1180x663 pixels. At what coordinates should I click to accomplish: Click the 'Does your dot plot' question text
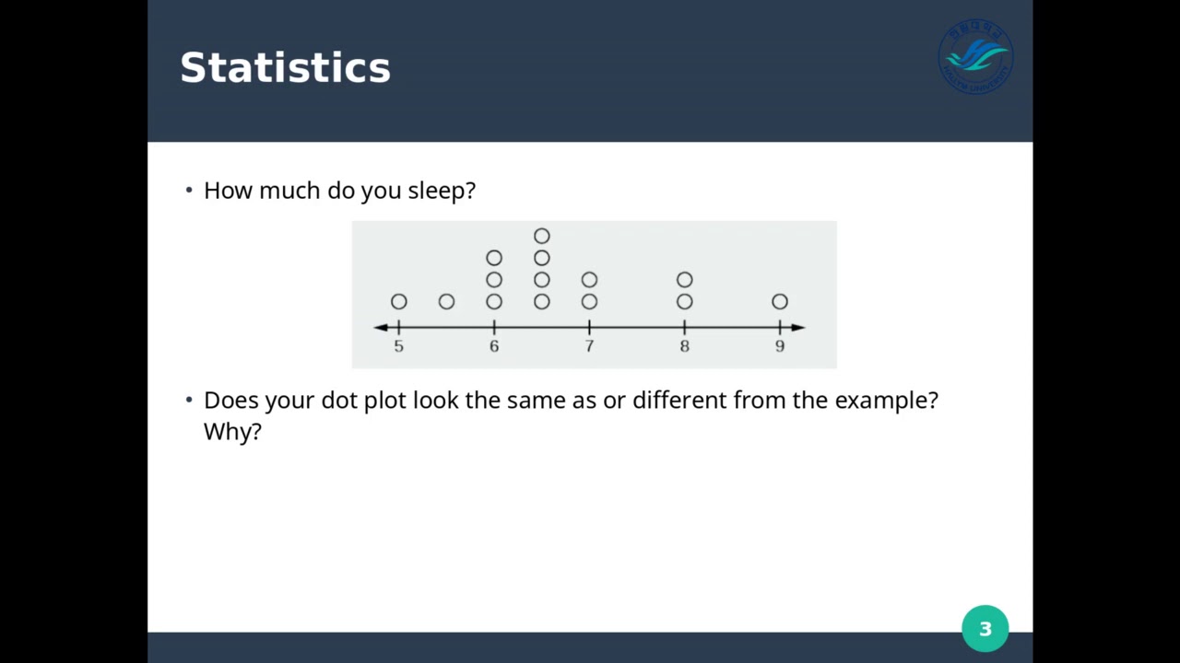(571, 401)
